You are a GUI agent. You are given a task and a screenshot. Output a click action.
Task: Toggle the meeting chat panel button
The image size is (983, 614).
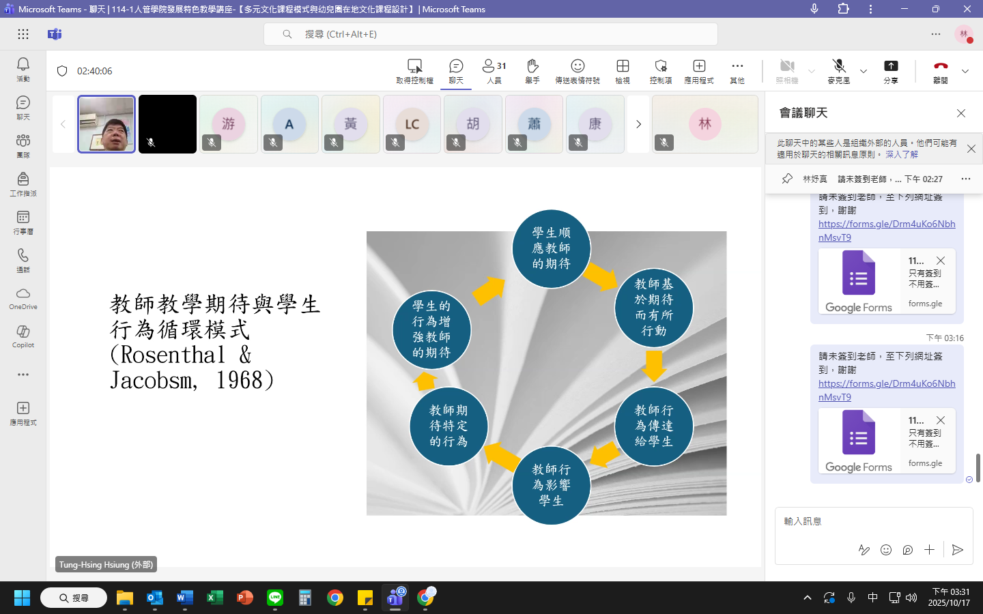(x=456, y=70)
